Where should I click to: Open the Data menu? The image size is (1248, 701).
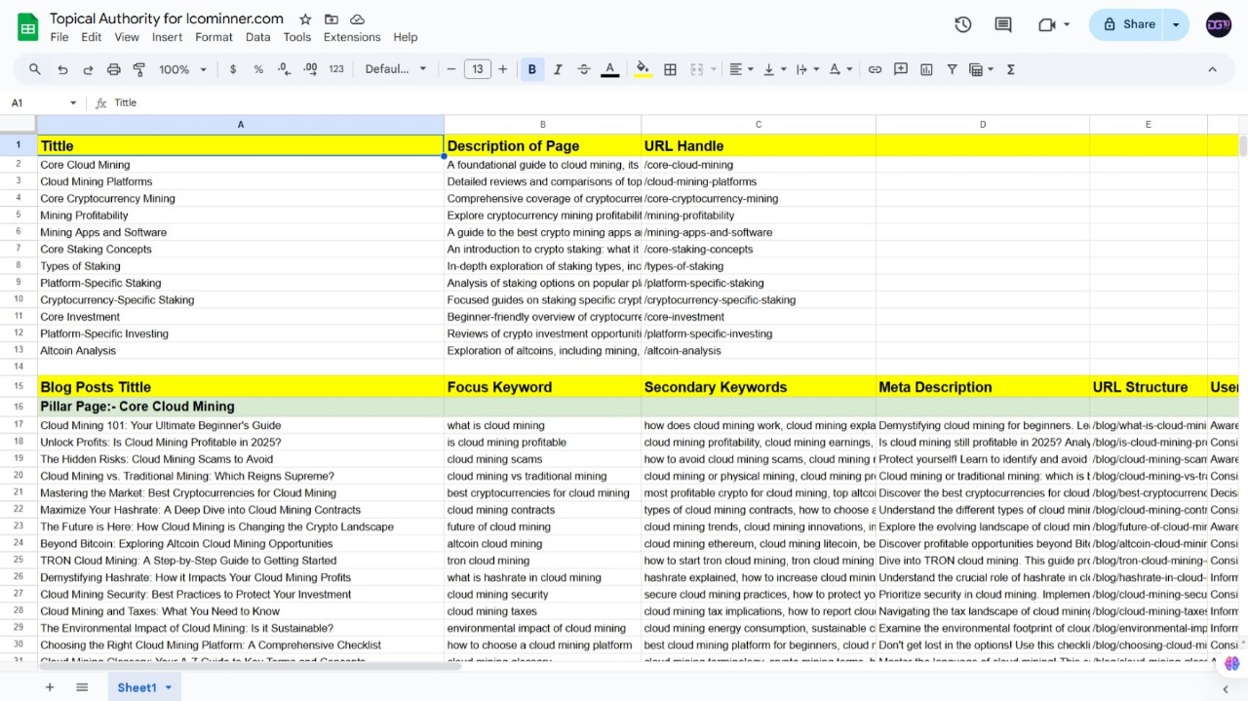pyautogui.click(x=257, y=37)
